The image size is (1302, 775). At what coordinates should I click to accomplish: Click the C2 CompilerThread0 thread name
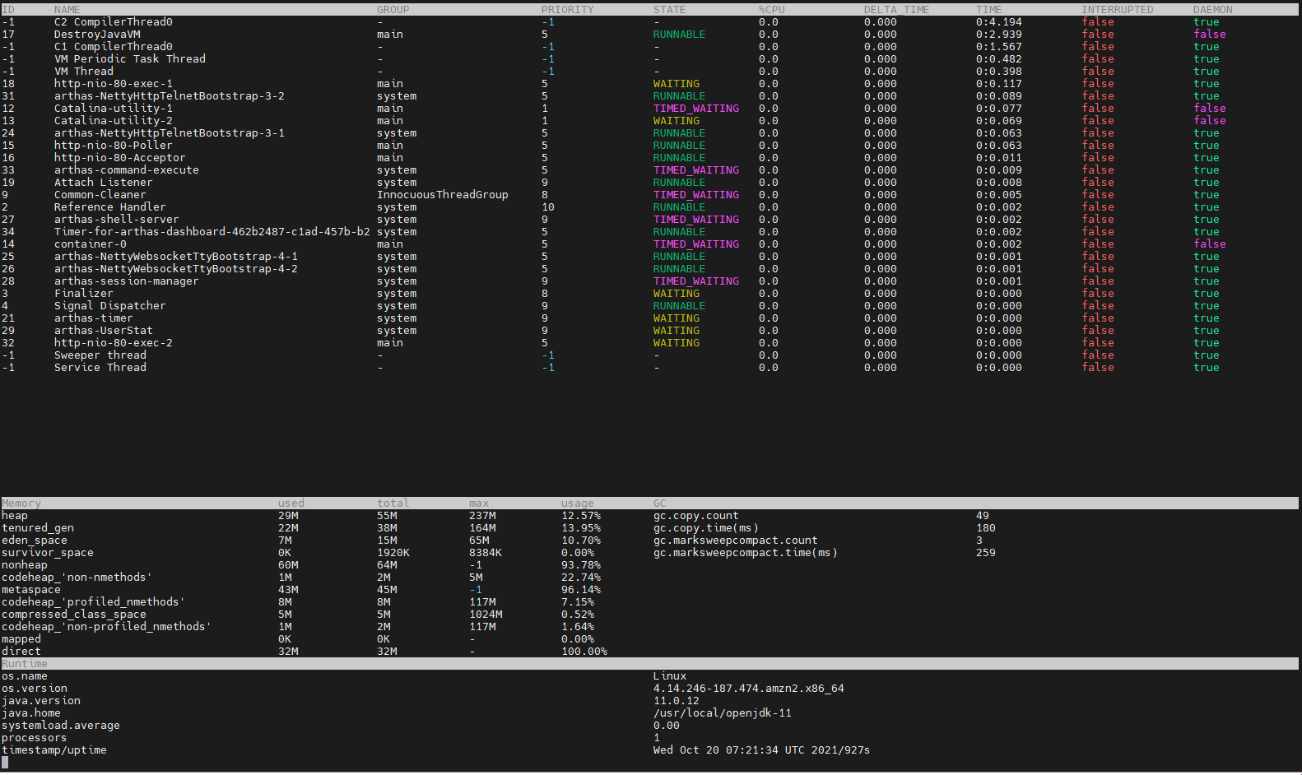114,22
